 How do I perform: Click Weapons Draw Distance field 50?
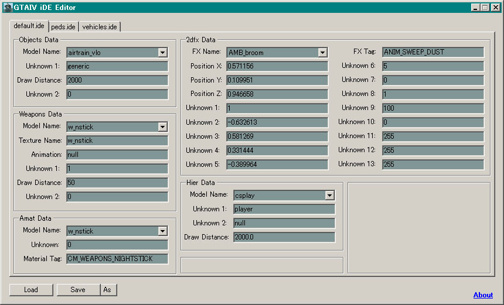pos(117,183)
